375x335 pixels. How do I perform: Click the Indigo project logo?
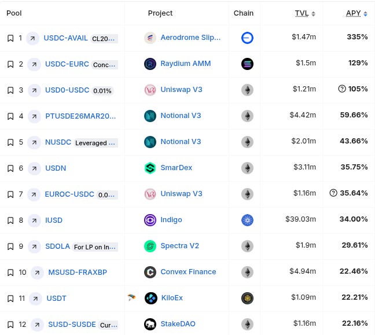pos(150,220)
